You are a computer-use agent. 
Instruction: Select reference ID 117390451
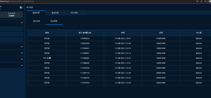85,48
